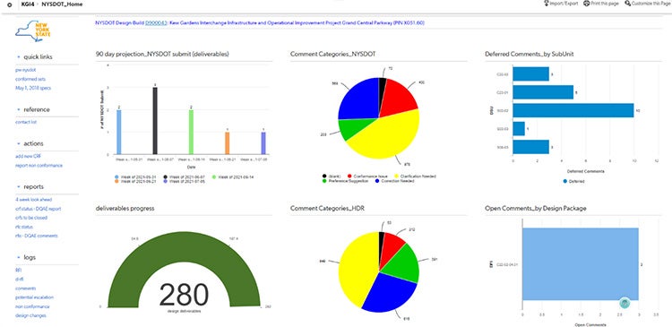Collapse the actions section
672x327 pixels.
19,143
